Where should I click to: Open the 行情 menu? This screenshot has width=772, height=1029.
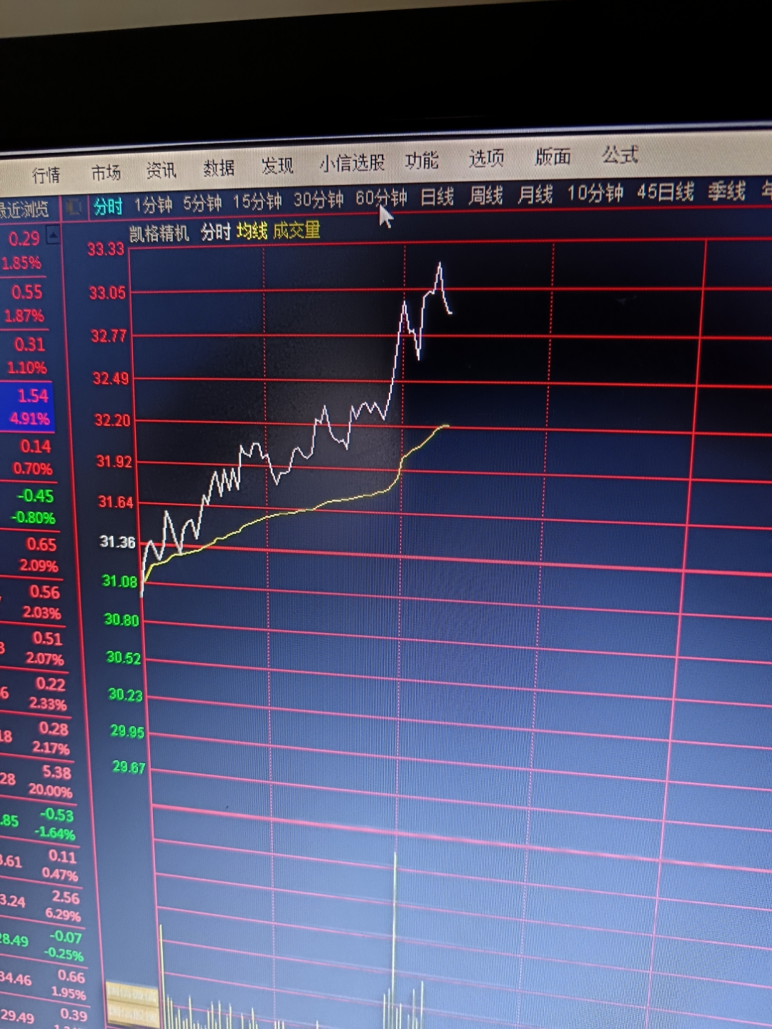[x=46, y=175]
